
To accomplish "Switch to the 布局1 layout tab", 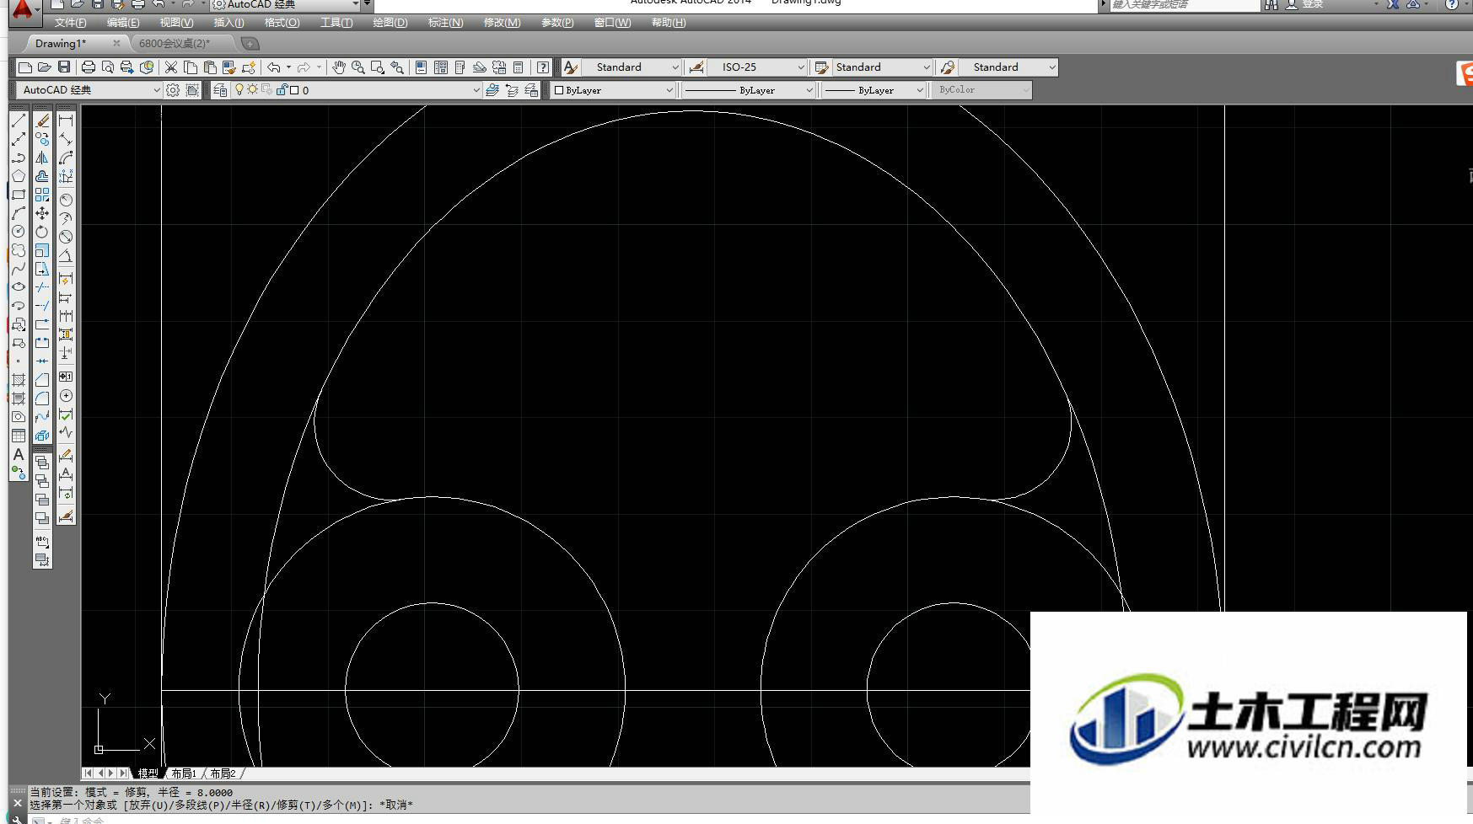I will [183, 773].
